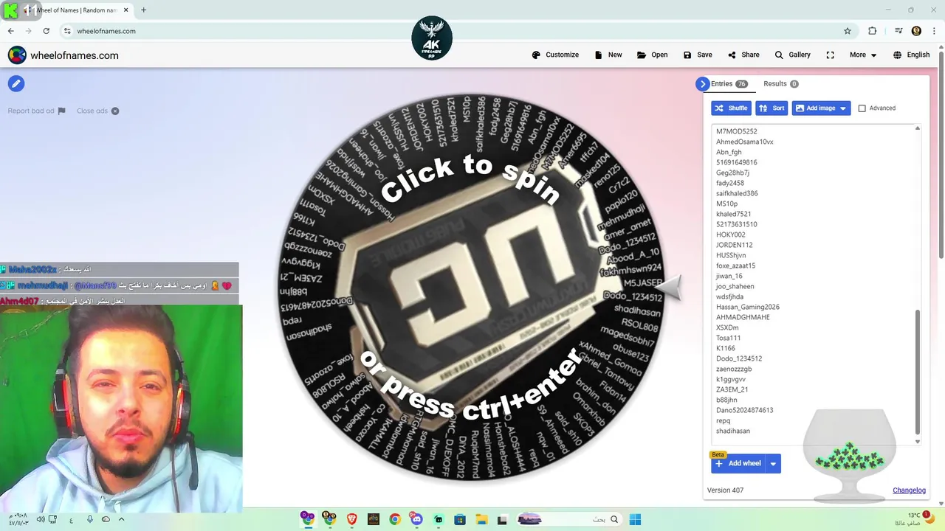Screen dimensions: 945x531
Task: Switch to the Results tab
Action: (x=781, y=84)
